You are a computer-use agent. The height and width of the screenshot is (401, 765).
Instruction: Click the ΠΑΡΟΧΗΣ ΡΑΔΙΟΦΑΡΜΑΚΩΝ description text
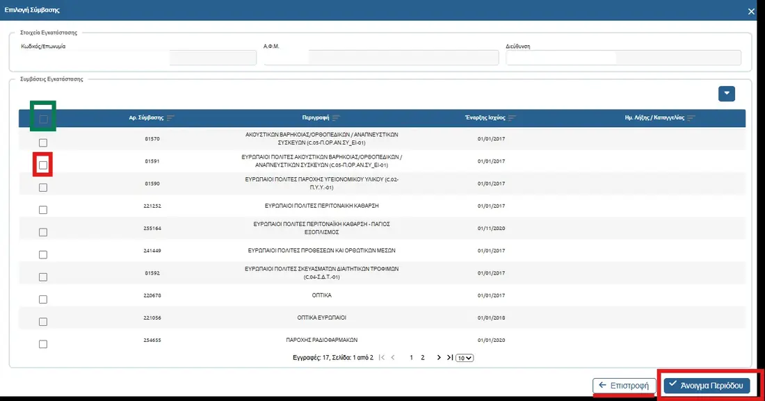(321, 340)
